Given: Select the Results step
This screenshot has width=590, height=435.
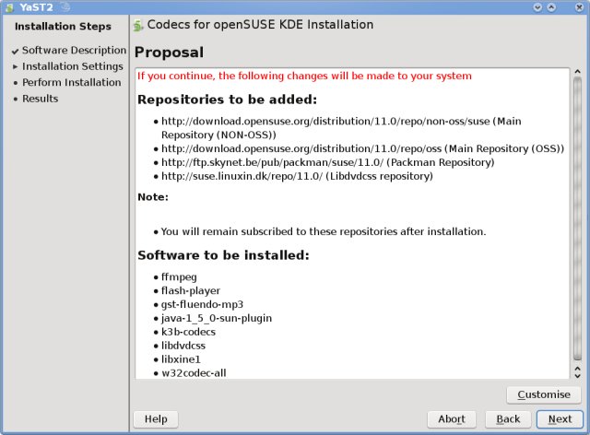Looking at the screenshot, I should click(x=41, y=99).
